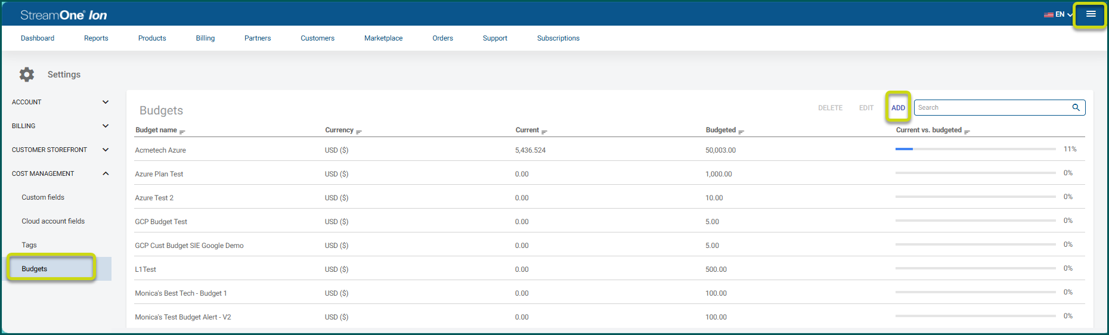Image resolution: width=1109 pixels, height=335 pixels.
Task: Click the 11% percentage label
Action: point(1070,149)
